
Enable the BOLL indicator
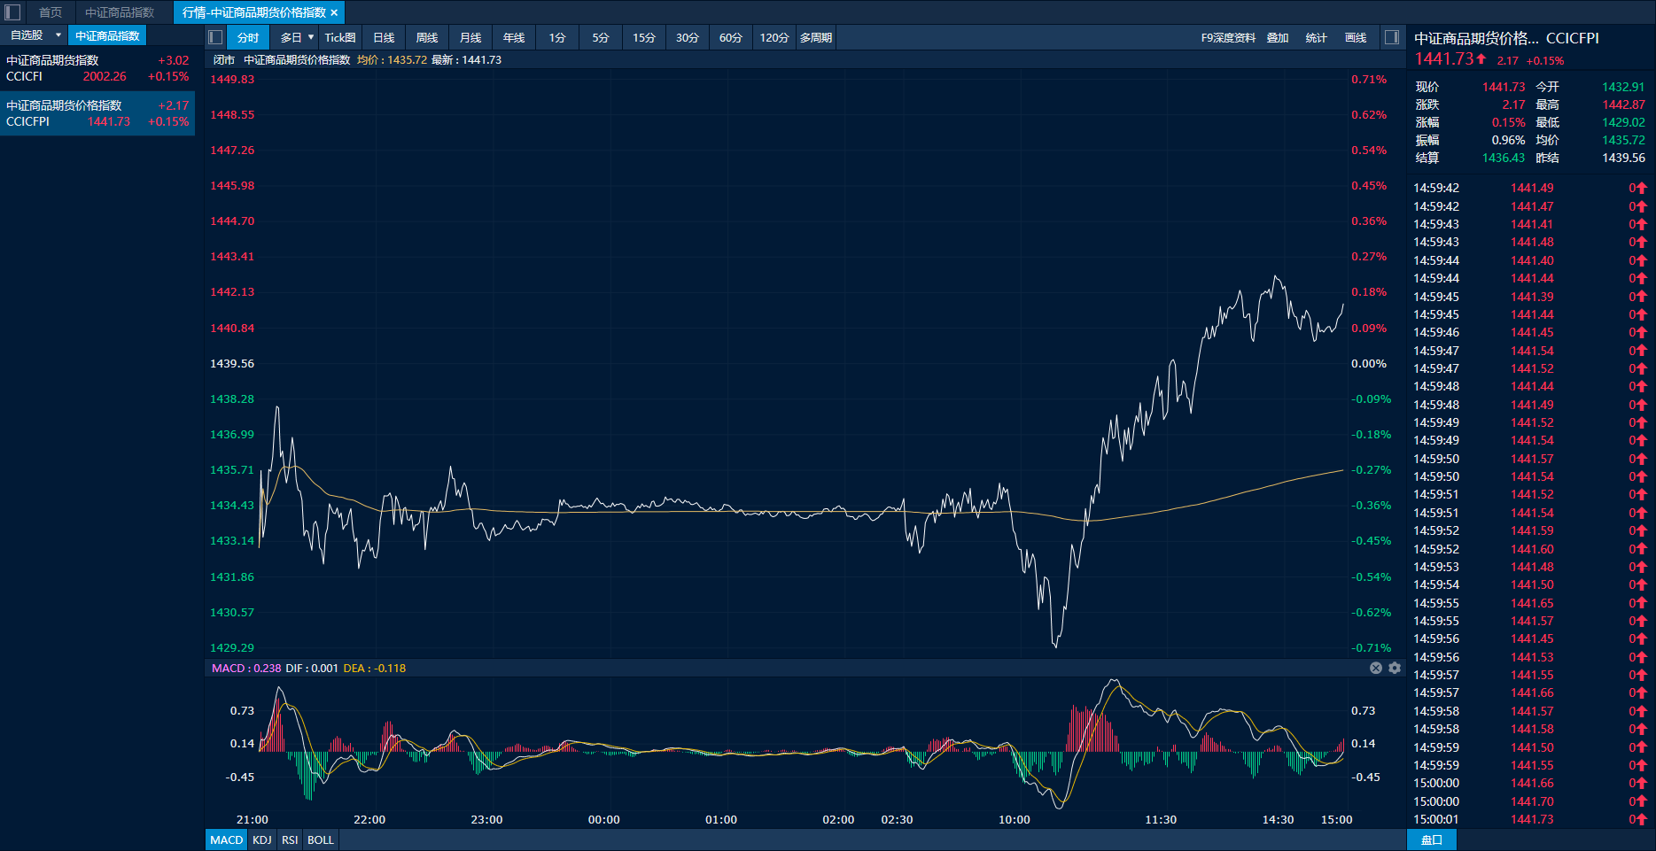click(321, 839)
